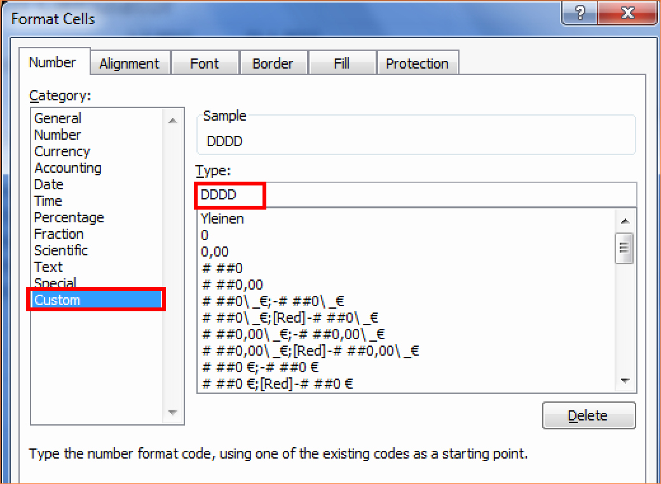The image size is (661, 484).
Task: Choose the Date category
Action: (48, 184)
